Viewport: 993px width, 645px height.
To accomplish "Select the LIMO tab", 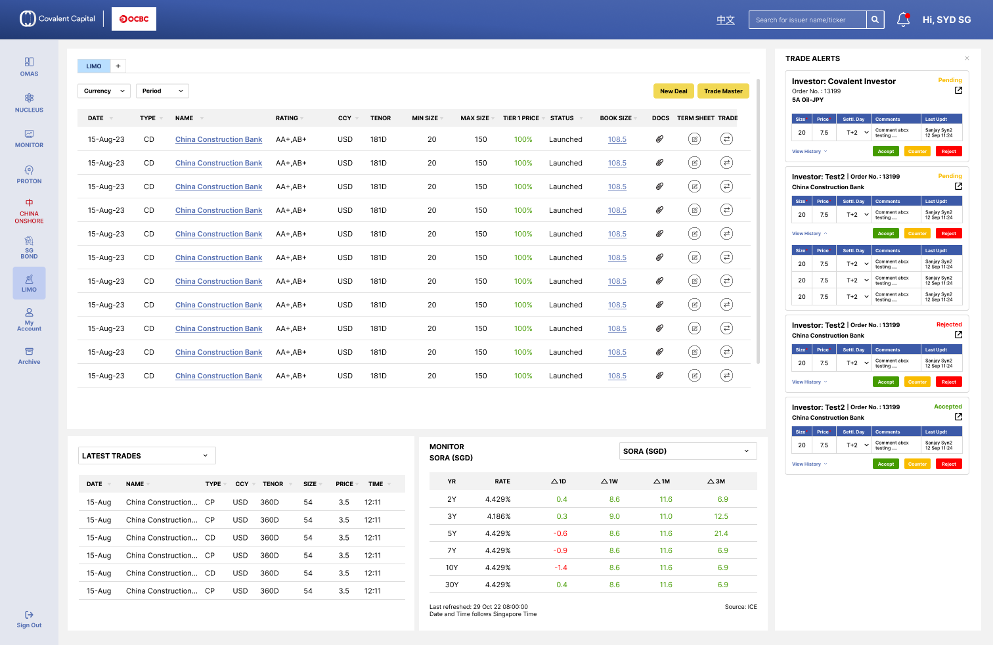I will point(94,66).
